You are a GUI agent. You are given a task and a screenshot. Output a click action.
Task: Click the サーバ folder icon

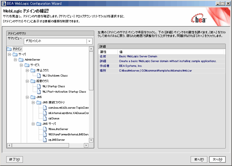(15, 54)
